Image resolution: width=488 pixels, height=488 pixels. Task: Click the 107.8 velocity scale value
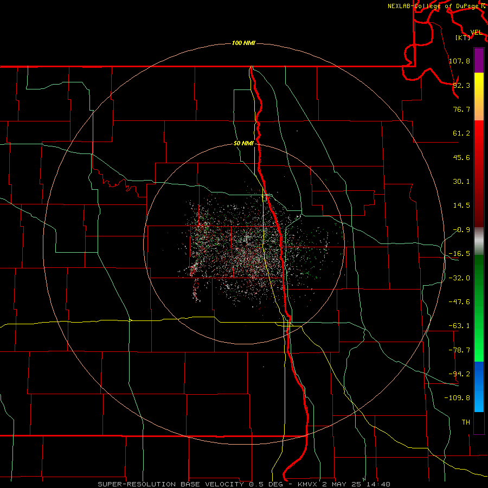tap(459, 61)
